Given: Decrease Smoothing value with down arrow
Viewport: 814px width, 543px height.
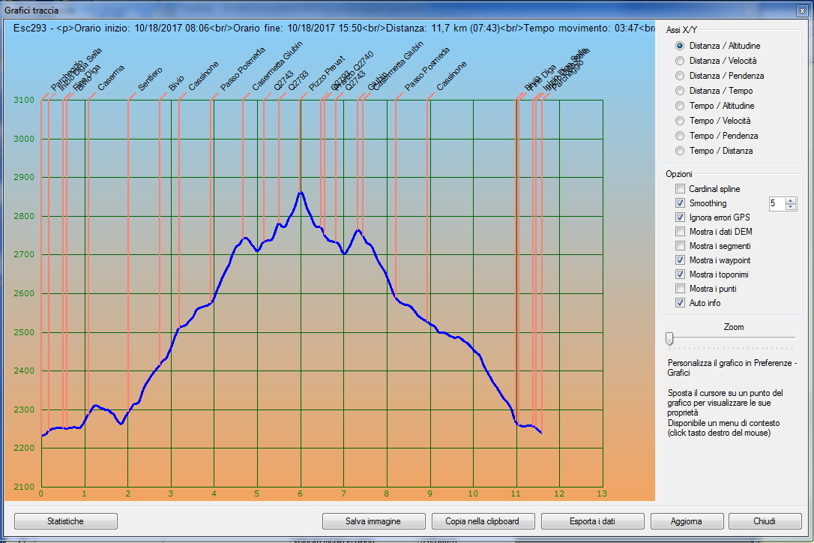Looking at the screenshot, I should (791, 207).
